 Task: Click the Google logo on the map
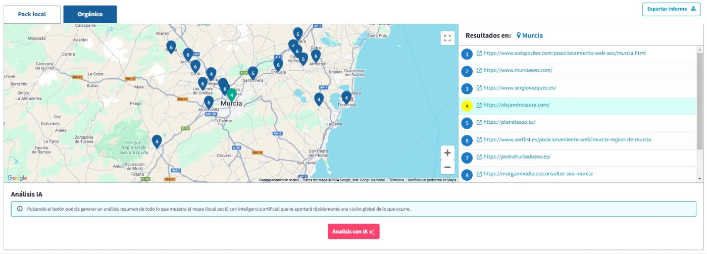coord(17,178)
